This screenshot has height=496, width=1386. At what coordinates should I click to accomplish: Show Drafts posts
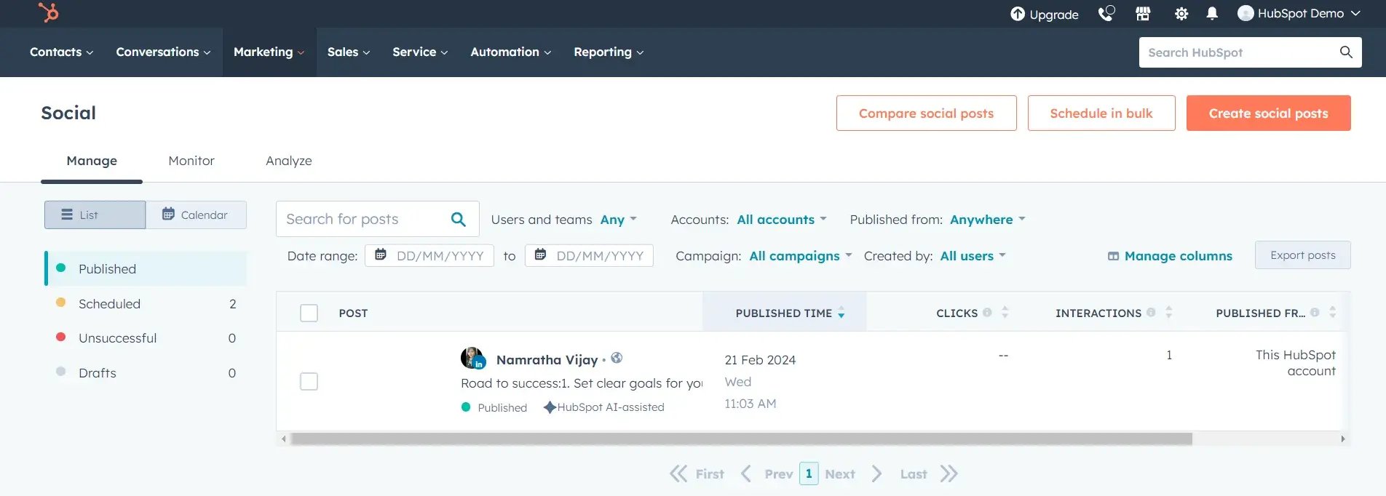point(146,373)
